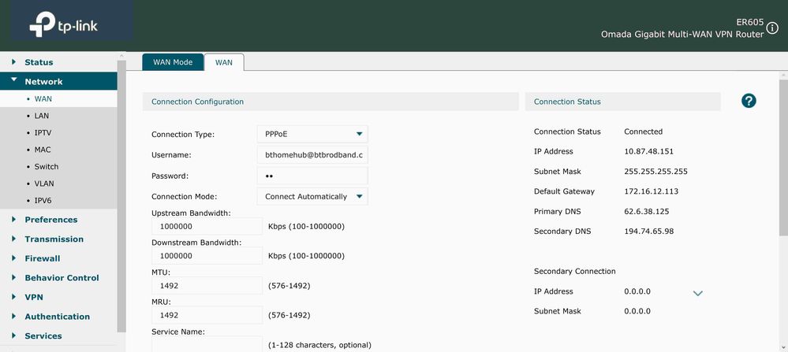
Task: Open the LAN settings page
Action: pyautogui.click(x=42, y=116)
